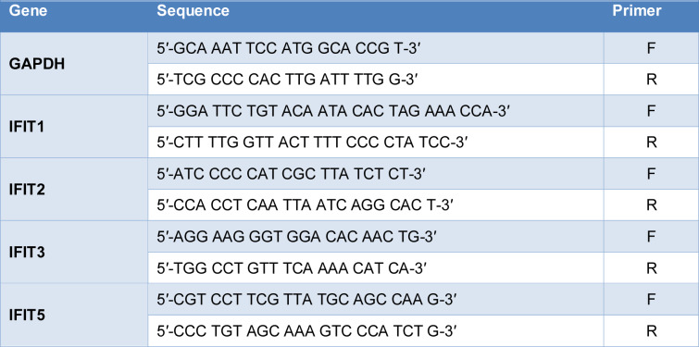Screen dimensions: 699x347
Task: Click the F primer cell for GAPDH
Action: (651, 48)
